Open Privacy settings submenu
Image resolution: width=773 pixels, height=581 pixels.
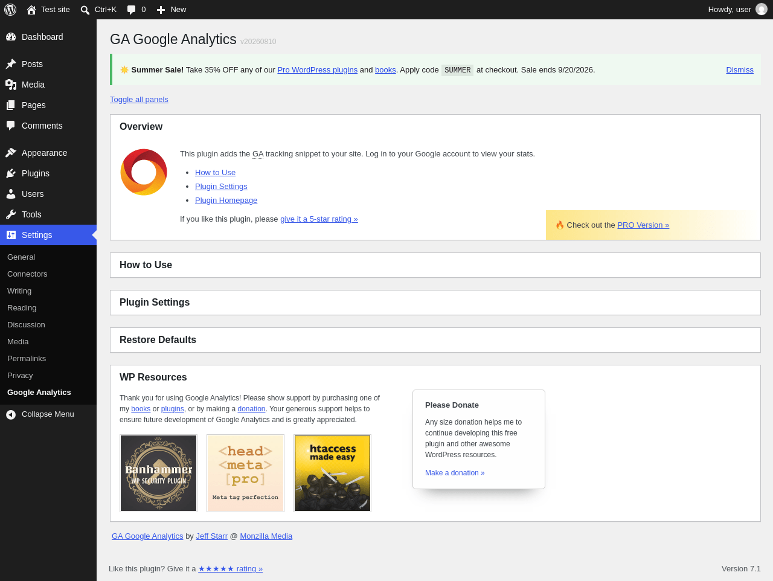tap(20, 376)
